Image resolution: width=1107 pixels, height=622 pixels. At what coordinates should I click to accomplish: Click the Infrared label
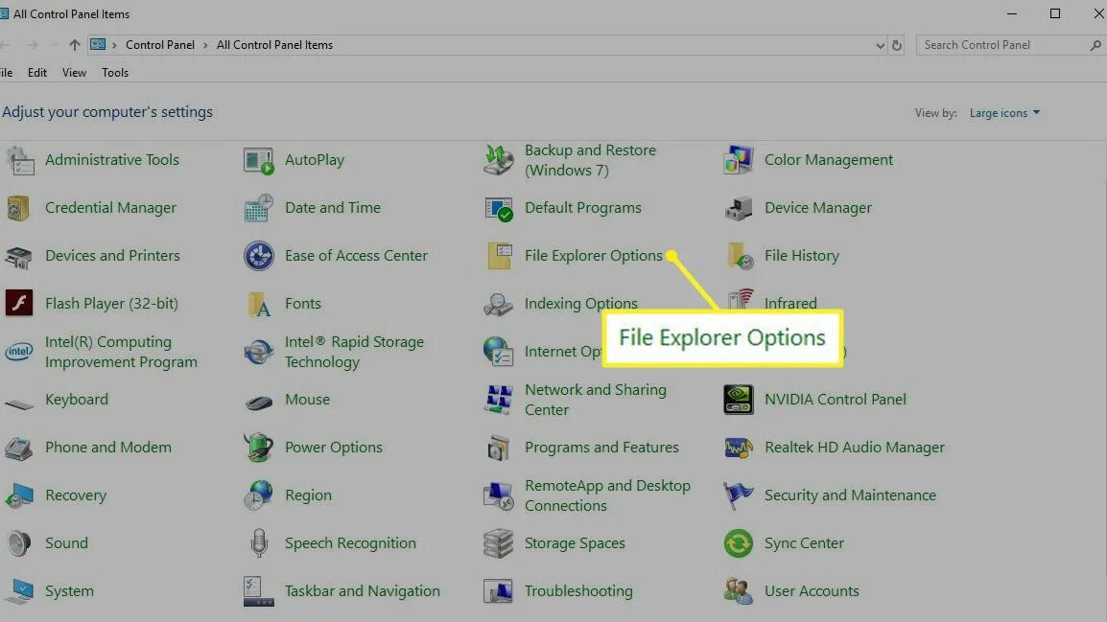point(790,303)
